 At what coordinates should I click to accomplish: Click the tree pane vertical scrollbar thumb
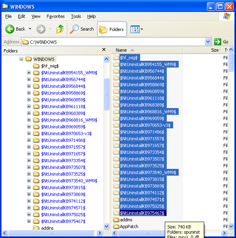pyautogui.click(x=106, y=94)
